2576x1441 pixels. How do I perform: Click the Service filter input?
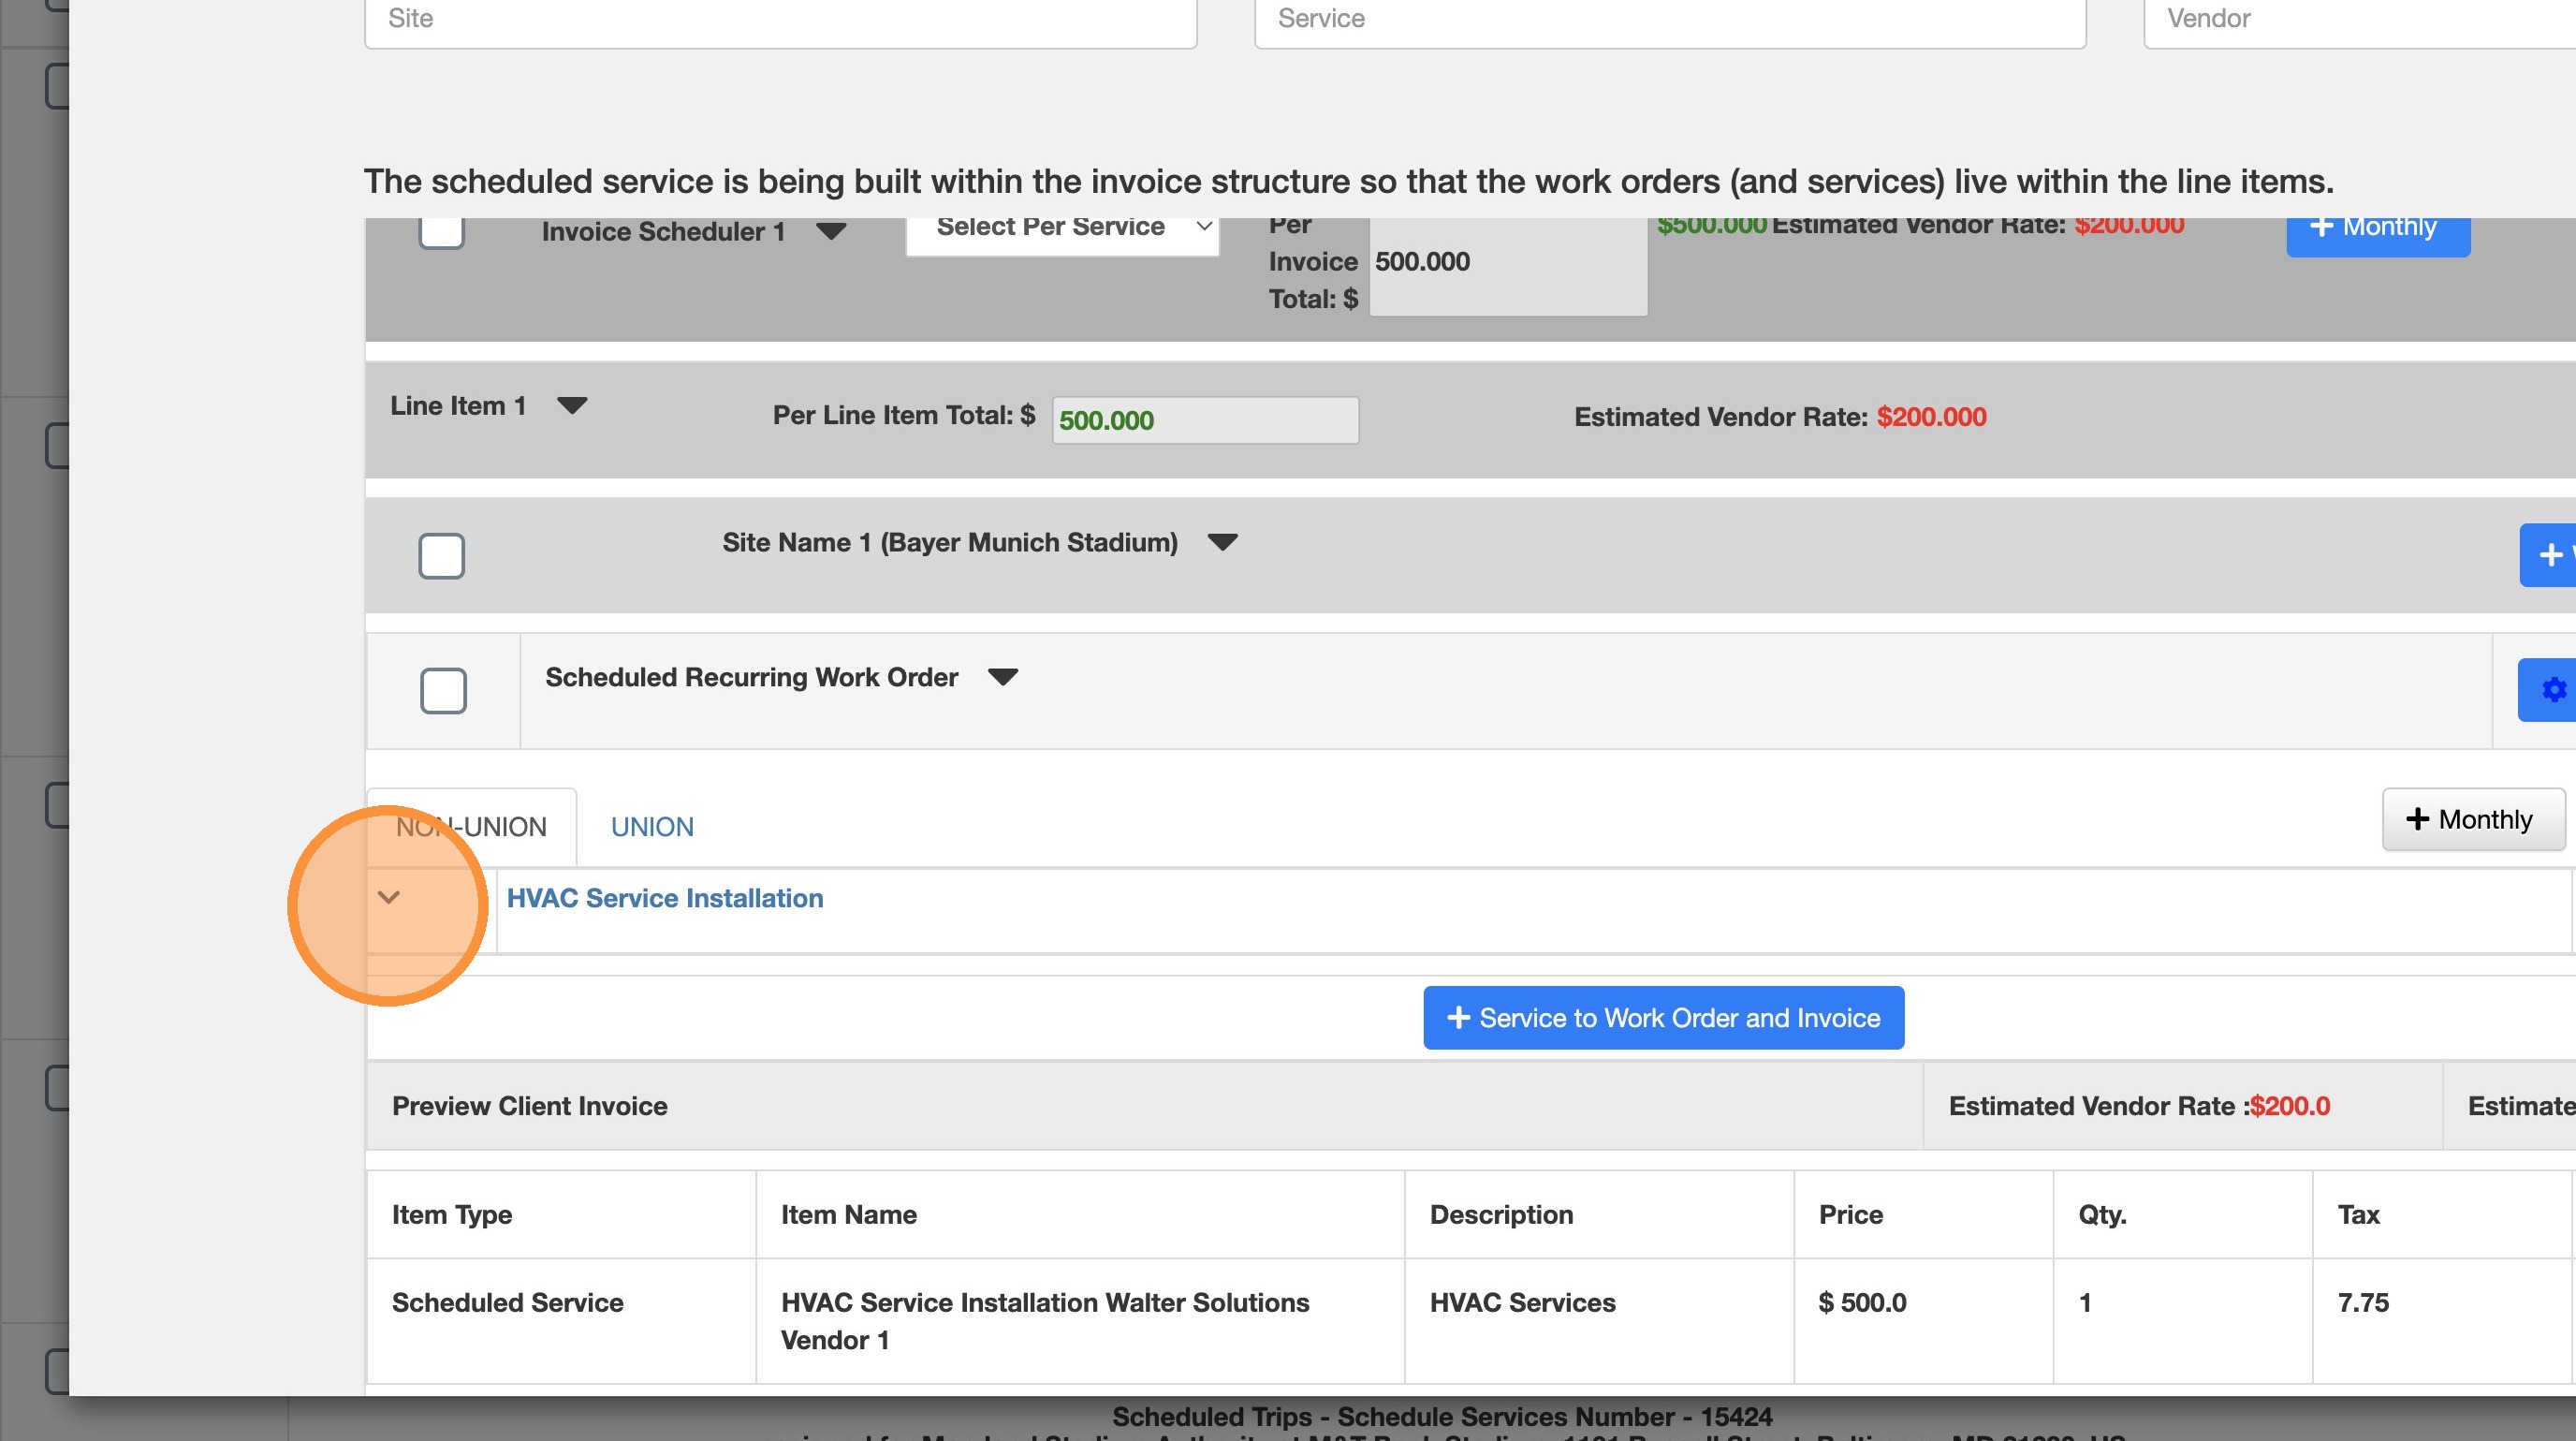(1669, 20)
